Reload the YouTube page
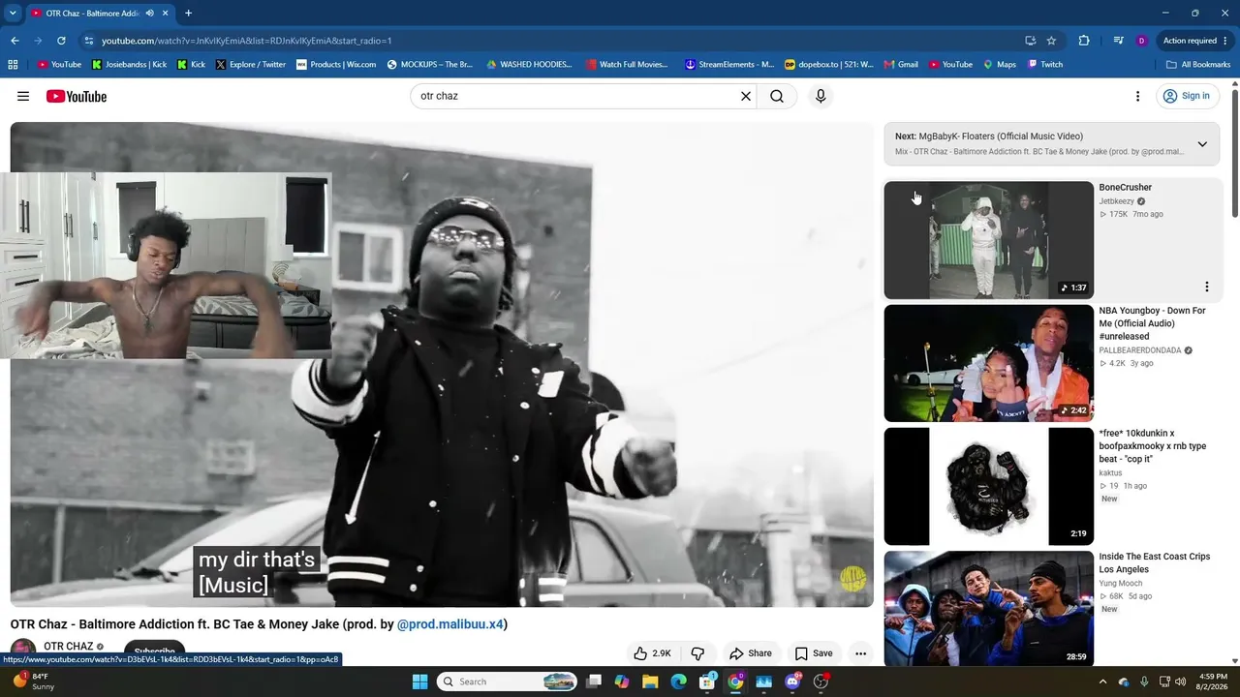 (61, 41)
